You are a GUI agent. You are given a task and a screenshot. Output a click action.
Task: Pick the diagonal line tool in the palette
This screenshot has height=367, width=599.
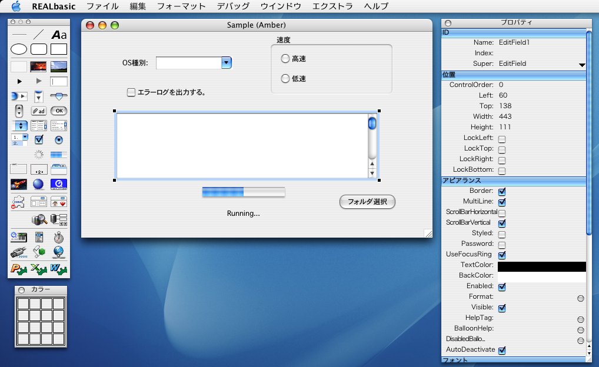pos(39,35)
